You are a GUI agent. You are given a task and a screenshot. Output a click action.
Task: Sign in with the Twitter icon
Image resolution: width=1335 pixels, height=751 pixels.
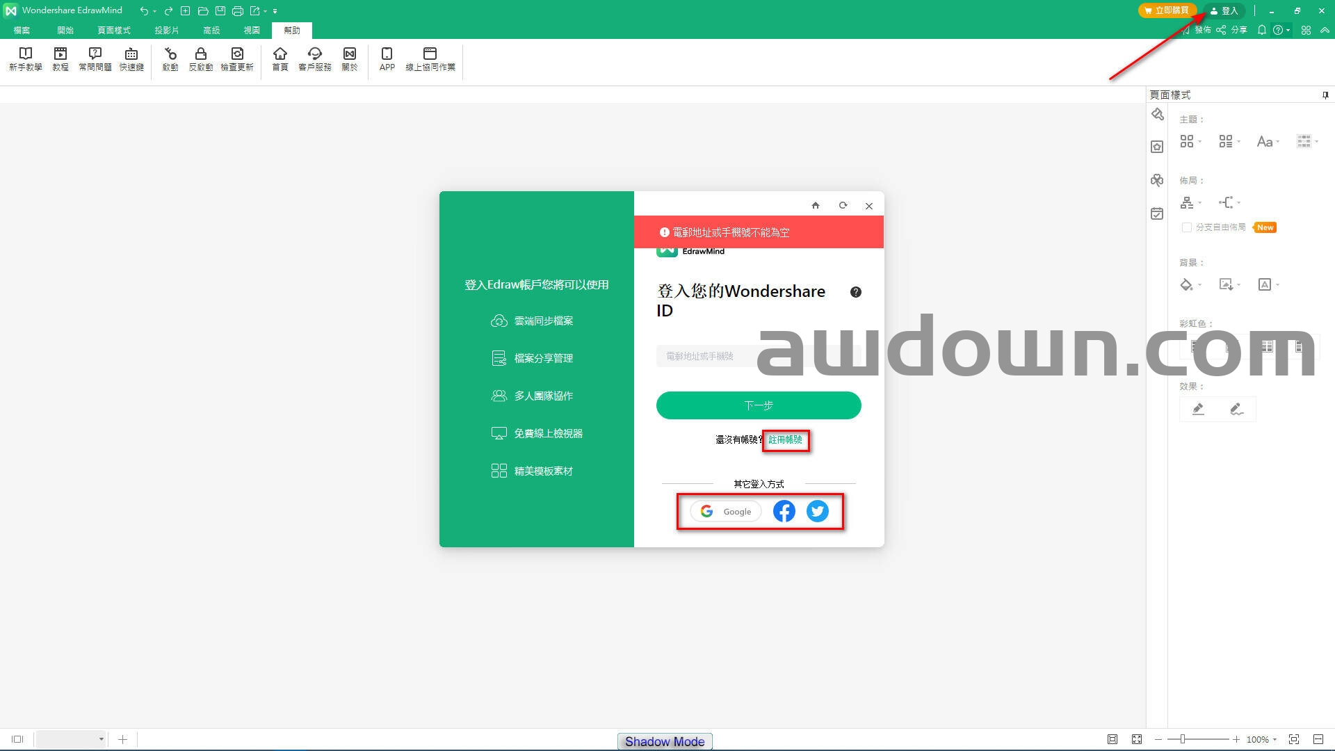point(817,511)
